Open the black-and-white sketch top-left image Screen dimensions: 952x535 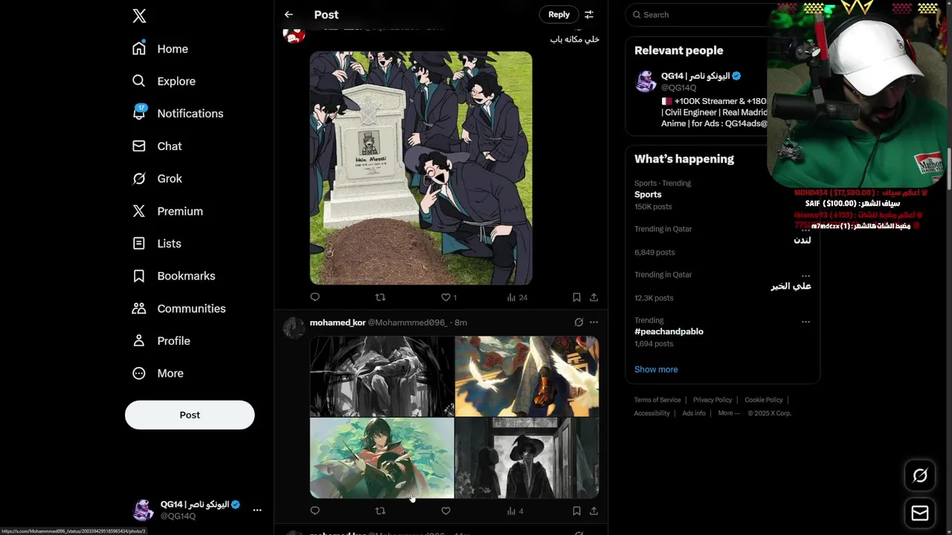(382, 376)
